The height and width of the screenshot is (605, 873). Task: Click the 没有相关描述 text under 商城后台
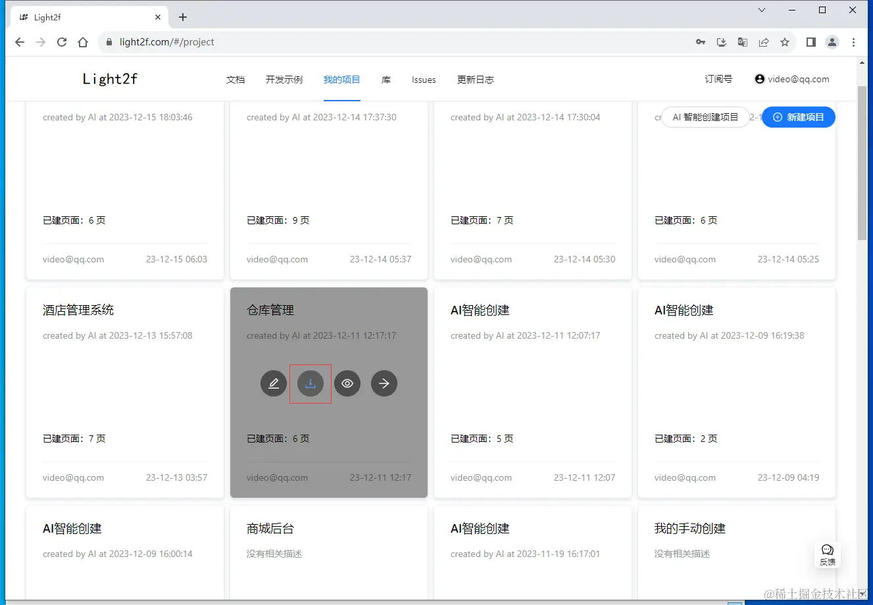[274, 554]
